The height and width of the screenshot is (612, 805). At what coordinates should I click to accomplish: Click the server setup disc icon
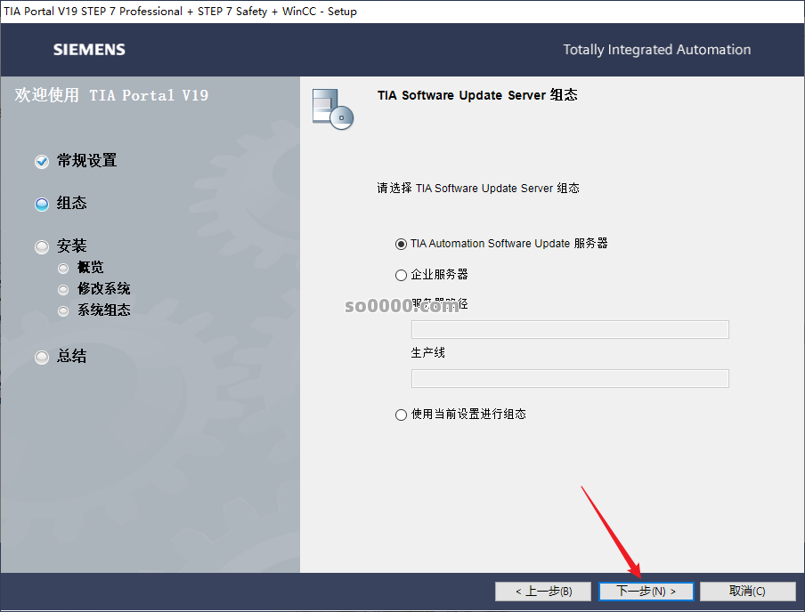(333, 109)
